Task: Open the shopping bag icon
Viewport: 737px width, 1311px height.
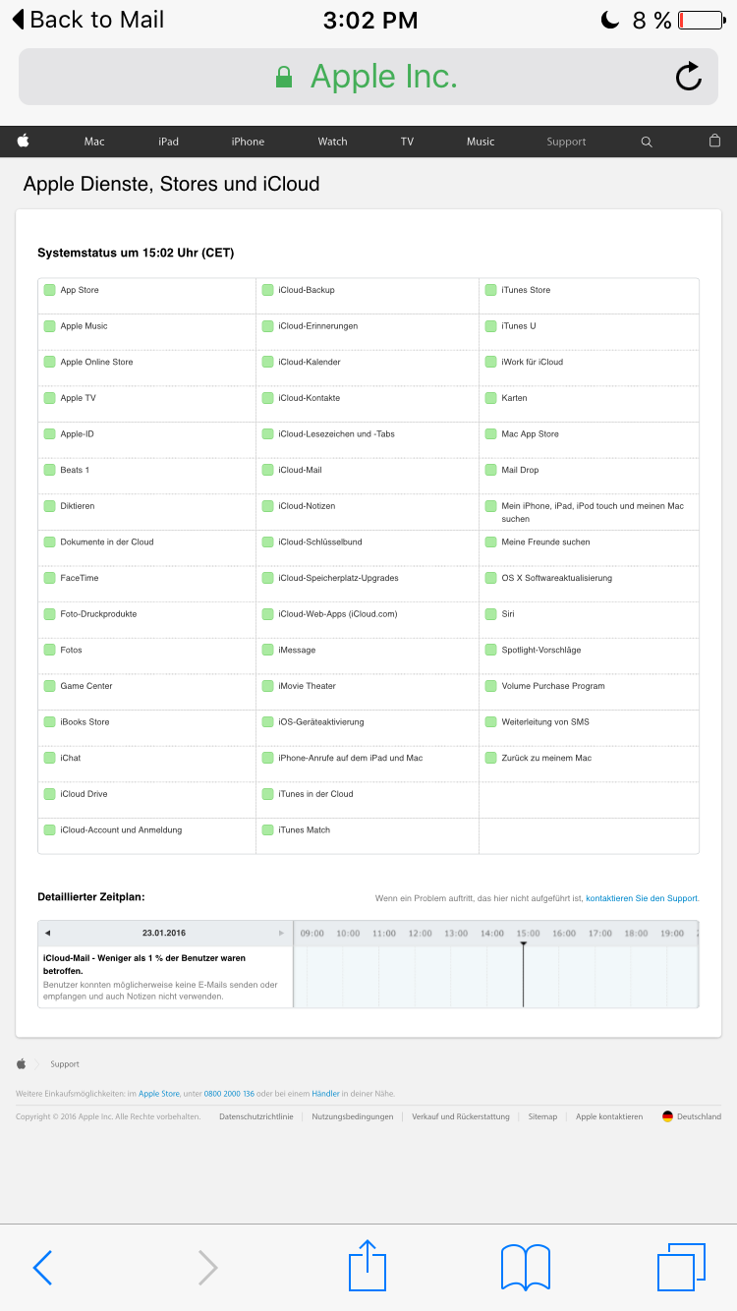Action: point(714,142)
